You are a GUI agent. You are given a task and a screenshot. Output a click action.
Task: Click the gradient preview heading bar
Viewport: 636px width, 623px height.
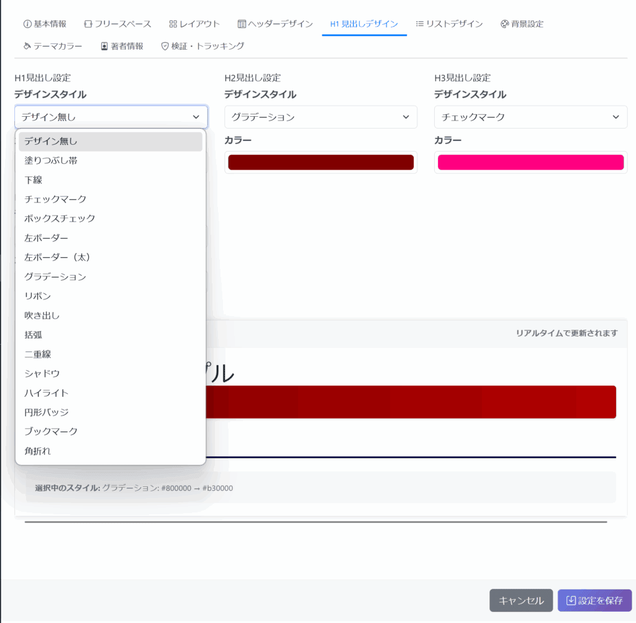(x=411, y=402)
